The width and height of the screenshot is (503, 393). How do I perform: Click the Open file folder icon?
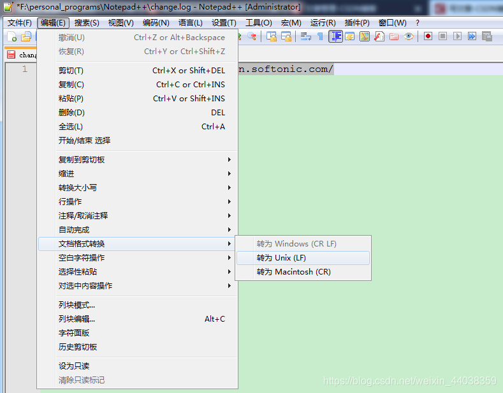tap(26, 36)
